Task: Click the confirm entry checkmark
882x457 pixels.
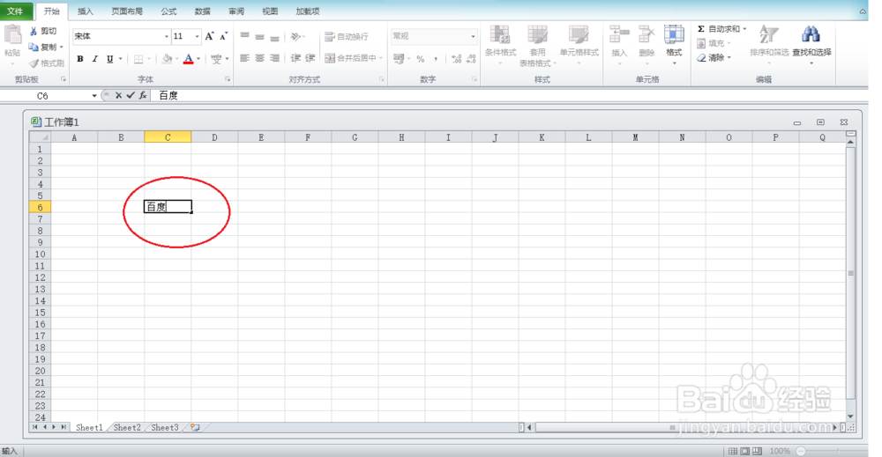Action: (x=131, y=95)
